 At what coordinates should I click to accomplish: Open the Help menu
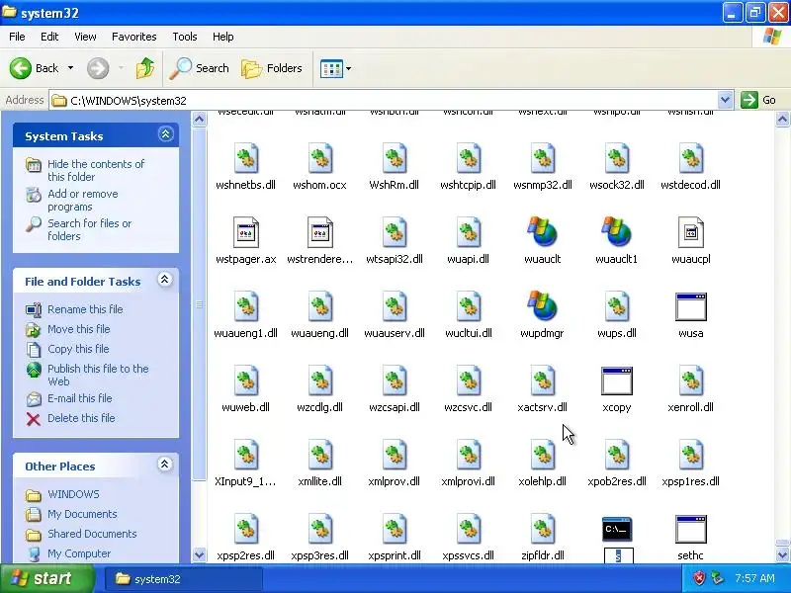point(223,37)
